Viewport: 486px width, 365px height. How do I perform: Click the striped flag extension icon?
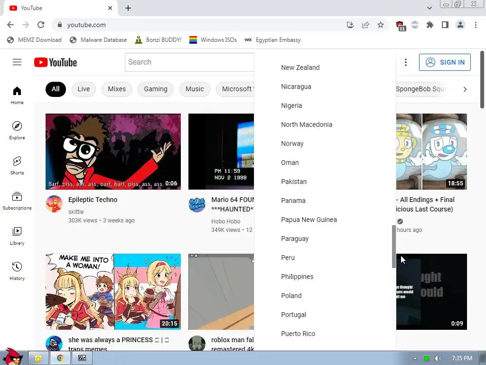coord(415,25)
